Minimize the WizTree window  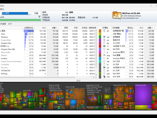click(x=151, y=6)
